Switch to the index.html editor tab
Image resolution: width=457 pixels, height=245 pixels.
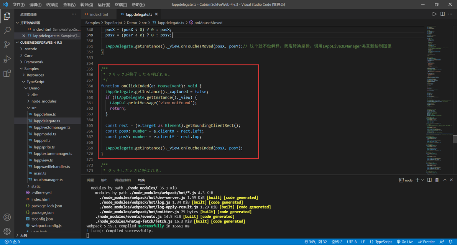click(99, 14)
